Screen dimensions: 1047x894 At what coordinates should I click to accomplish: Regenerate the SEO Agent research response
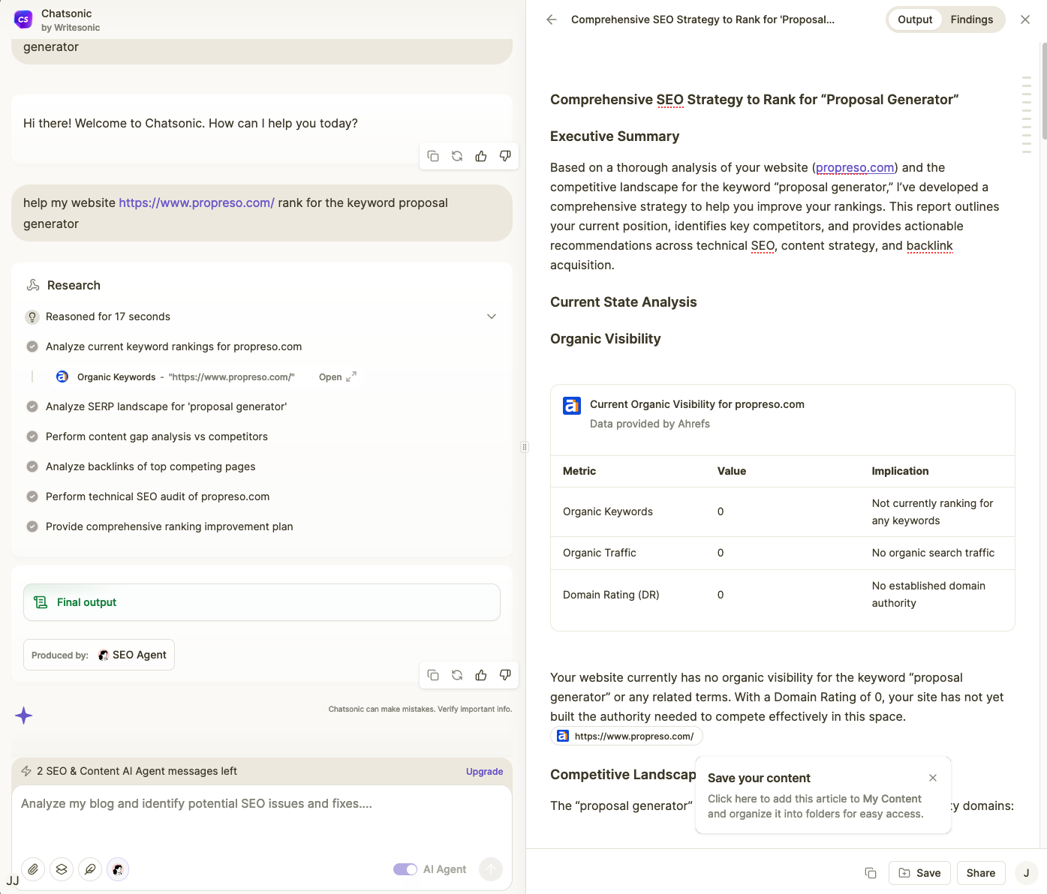point(457,675)
